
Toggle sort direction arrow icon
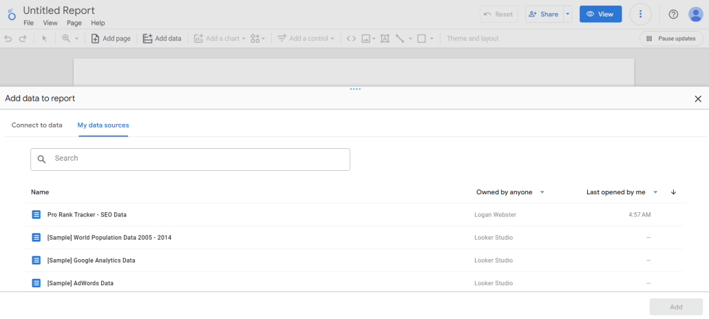(673, 192)
